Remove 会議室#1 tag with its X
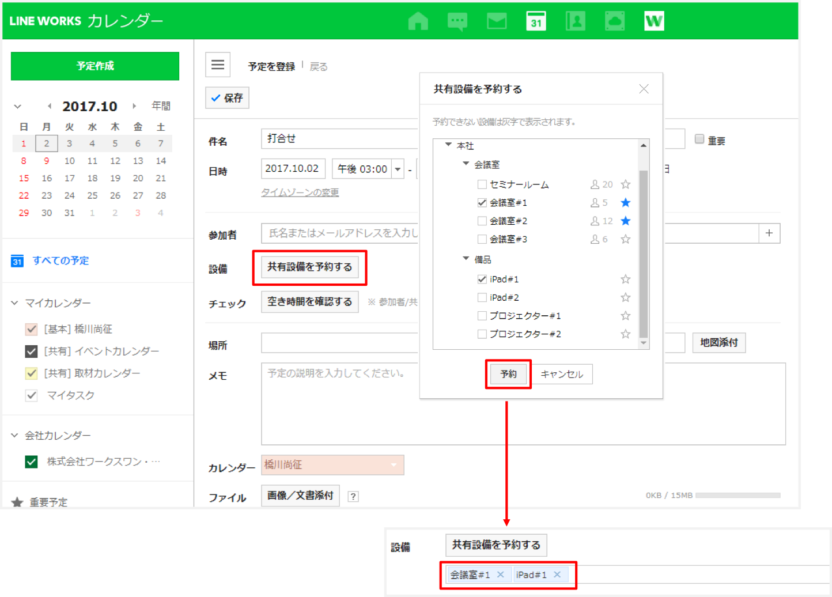832x597 pixels. [500, 575]
